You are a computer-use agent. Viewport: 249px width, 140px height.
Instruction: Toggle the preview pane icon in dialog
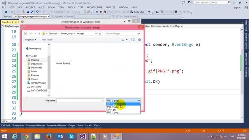click(x=133, y=40)
